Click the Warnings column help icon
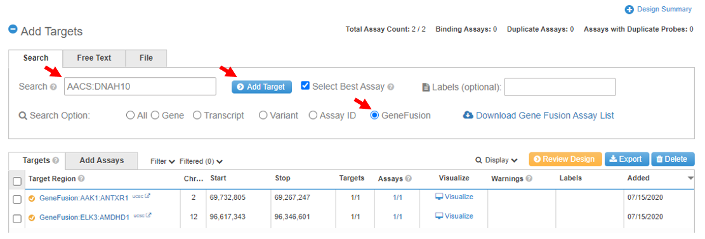Viewport: 705px width, 239px height. pos(529,178)
